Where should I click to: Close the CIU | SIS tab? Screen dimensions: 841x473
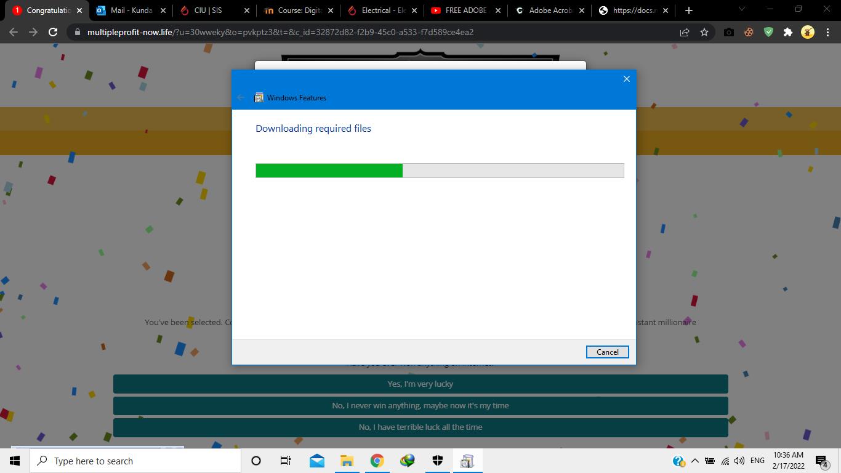point(247,10)
